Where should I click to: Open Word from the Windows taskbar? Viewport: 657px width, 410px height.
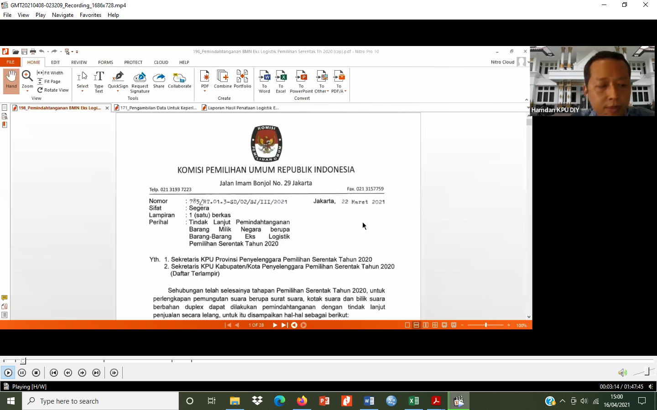[x=369, y=401]
